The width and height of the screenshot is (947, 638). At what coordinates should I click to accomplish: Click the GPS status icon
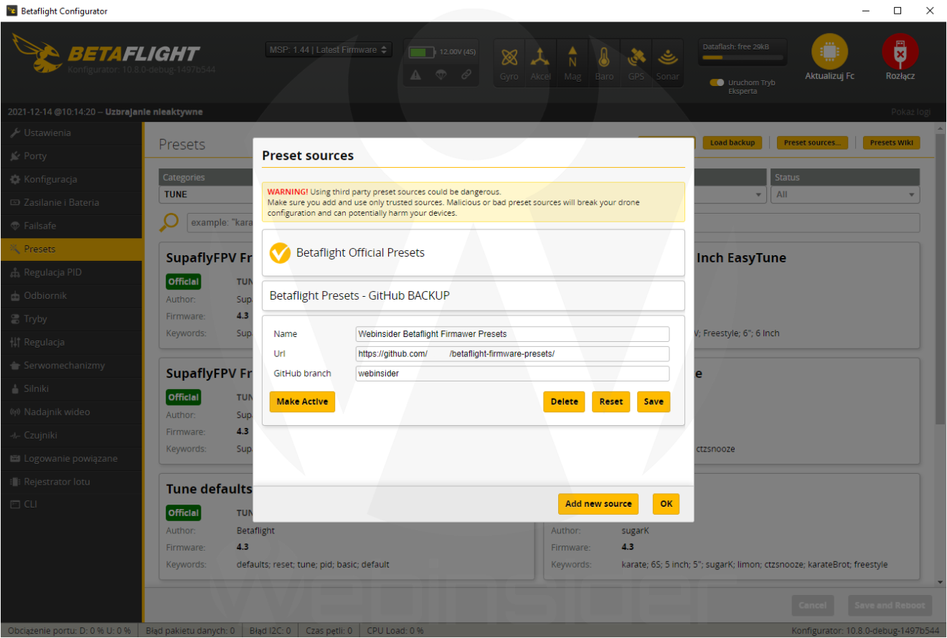point(636,57)
